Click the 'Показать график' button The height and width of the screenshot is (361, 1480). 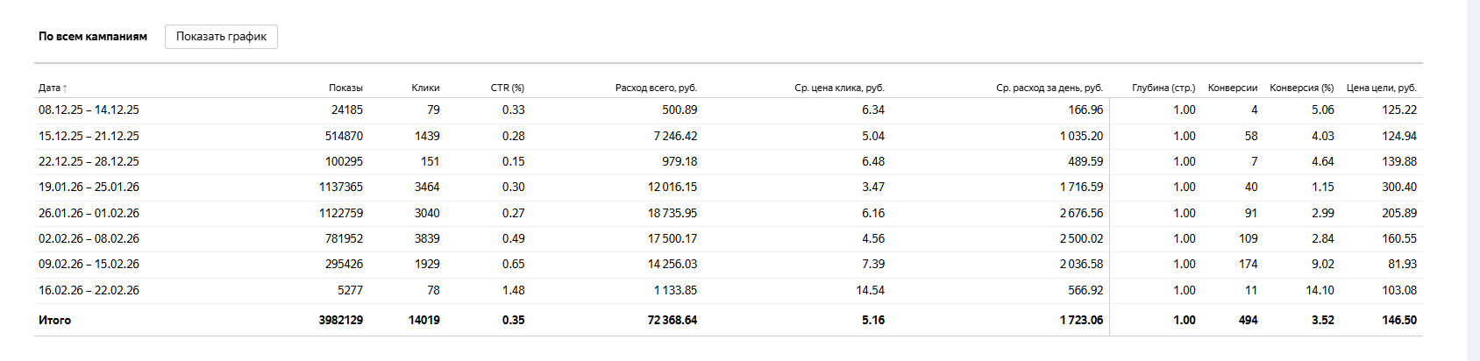(x=221, y=37)
